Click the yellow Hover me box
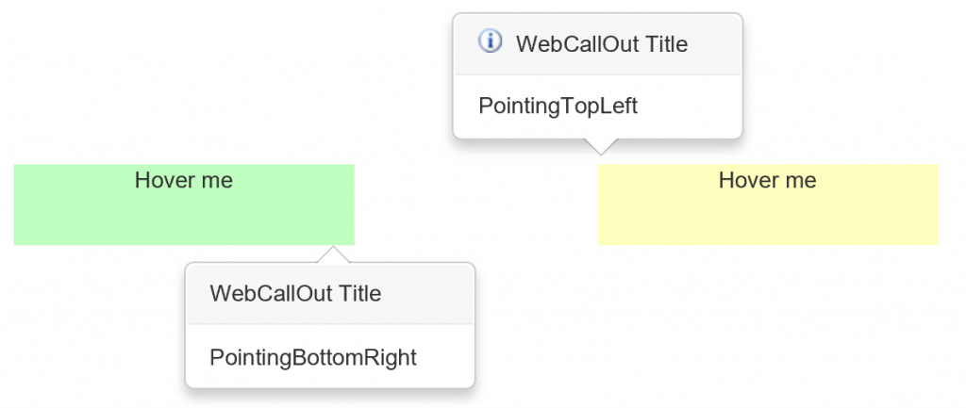966x408 pixels. click(768, 204)
